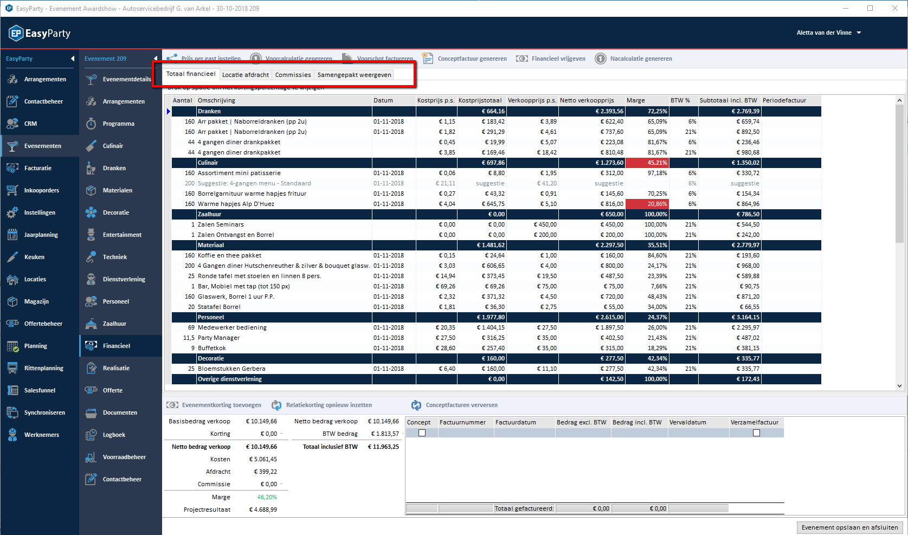Open the event Logboek

[x=120, y=435]
